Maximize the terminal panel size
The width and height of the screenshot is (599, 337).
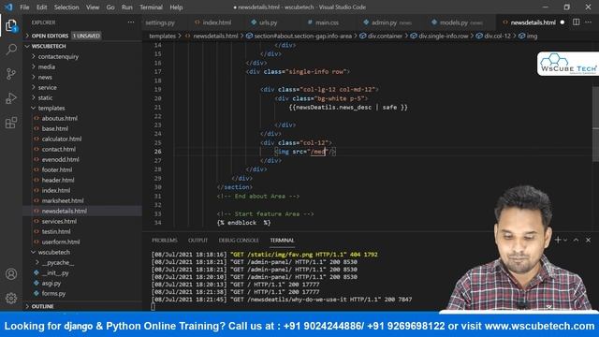577,240
